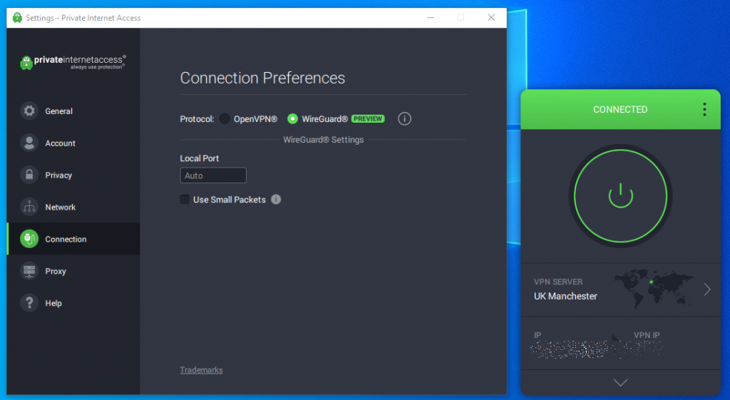Image resolution: width=730 pixels, height=400 pixels.
Task: Click the world map thumbnail in VPN client
Action: [x=654, y=289]
